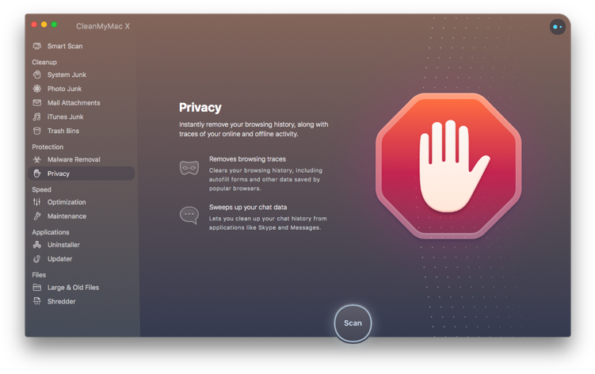Click the Privacy hand icon in sidebar

36,174
